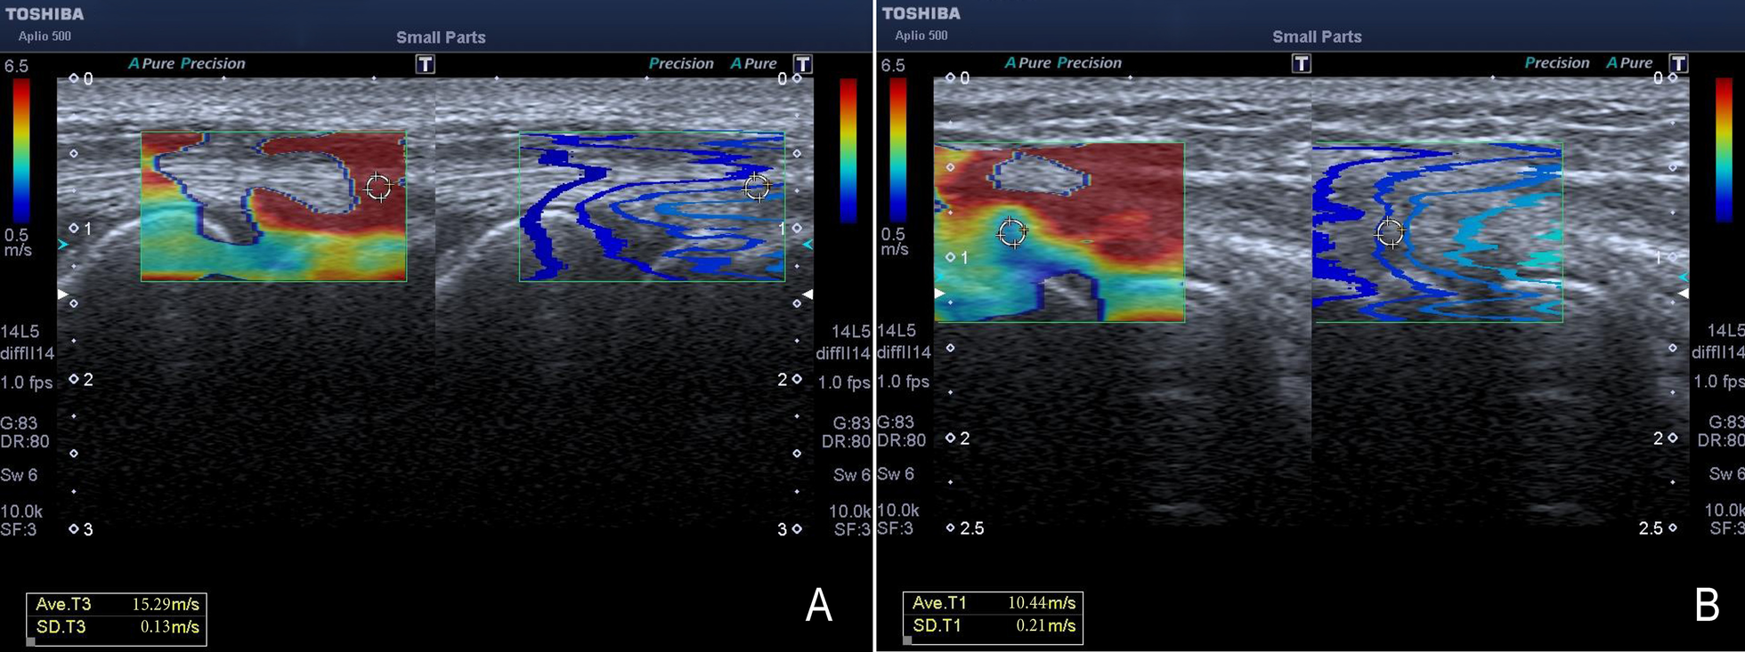Select the crosshair ROI on panel A propagation map
The height and width of the screenshot is (652, 1745).
pos(757,187)
